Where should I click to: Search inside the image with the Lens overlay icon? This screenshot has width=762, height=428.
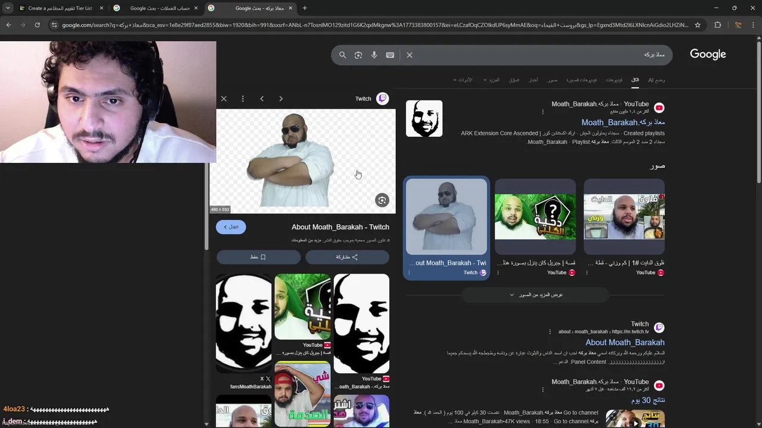pos(382,200)
